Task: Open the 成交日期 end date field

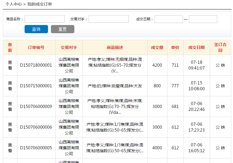Action: click(x=203, y=19)
